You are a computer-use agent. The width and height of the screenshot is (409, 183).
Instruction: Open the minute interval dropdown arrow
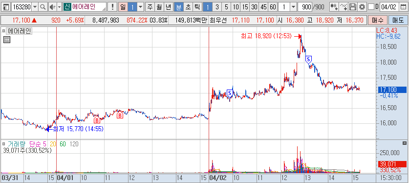click(x=294, y=7)
